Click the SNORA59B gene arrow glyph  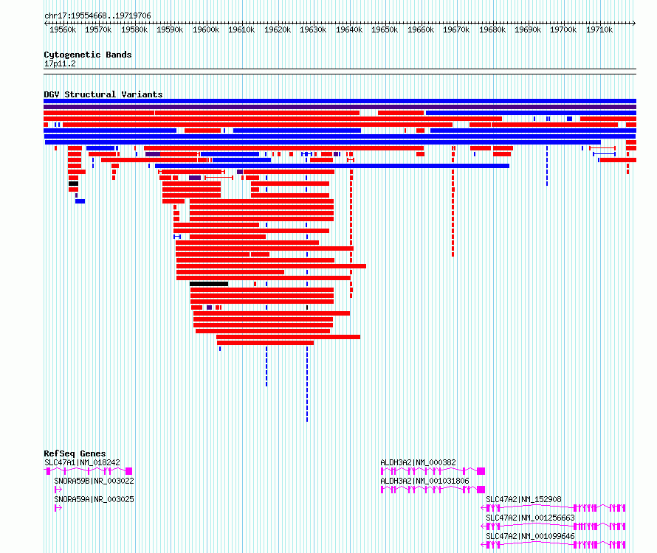58,490
